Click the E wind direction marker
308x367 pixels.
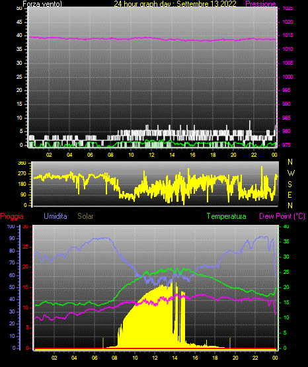click(289, 194)
